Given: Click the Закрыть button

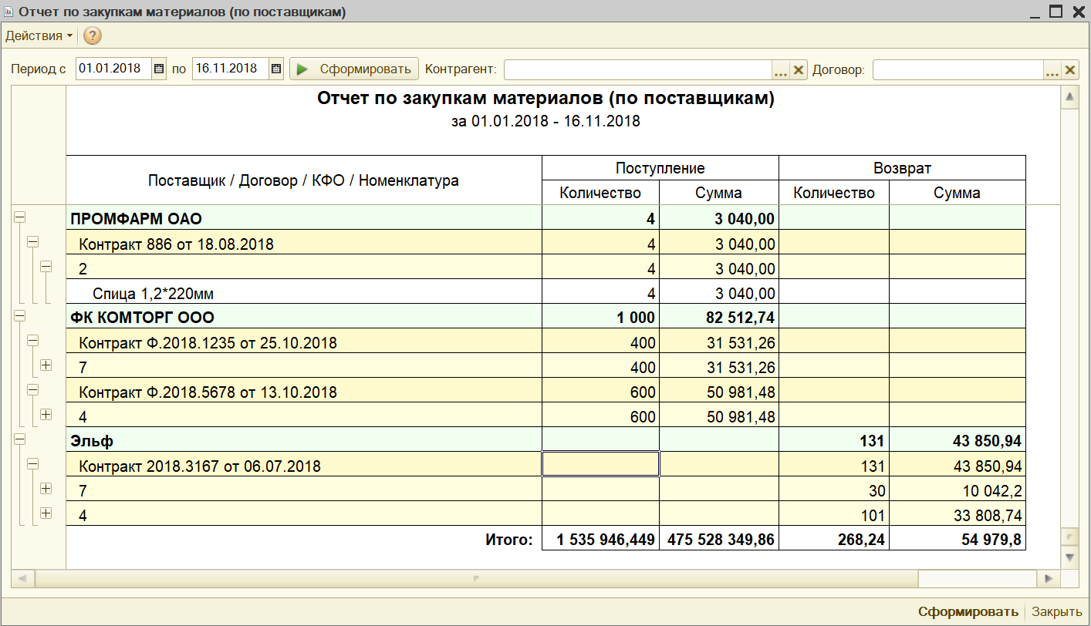Looking at the screenshot, I should click(x=1056, y=612).
